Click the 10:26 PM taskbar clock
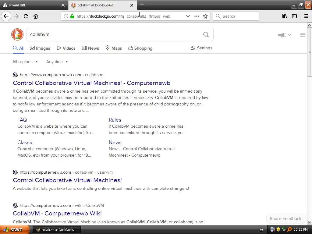This screenshot has width=312, height=234. (301, 229)
